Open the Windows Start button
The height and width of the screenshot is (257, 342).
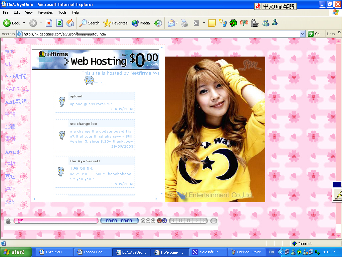coord(16,252)
